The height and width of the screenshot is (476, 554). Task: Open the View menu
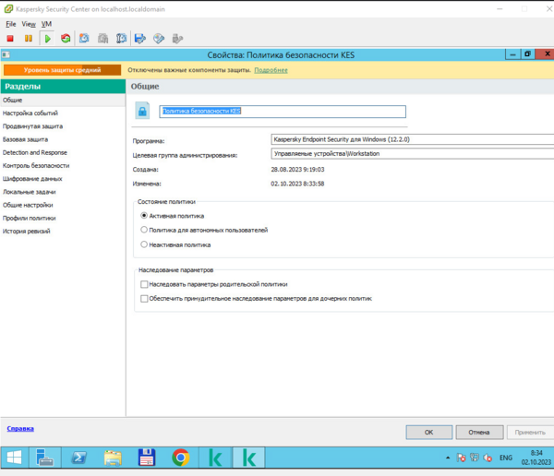point(29,24)
